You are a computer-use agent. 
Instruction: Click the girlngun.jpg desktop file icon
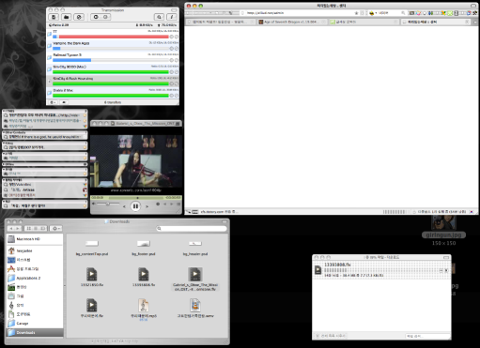pyautogui.click(x=443, y=222)
